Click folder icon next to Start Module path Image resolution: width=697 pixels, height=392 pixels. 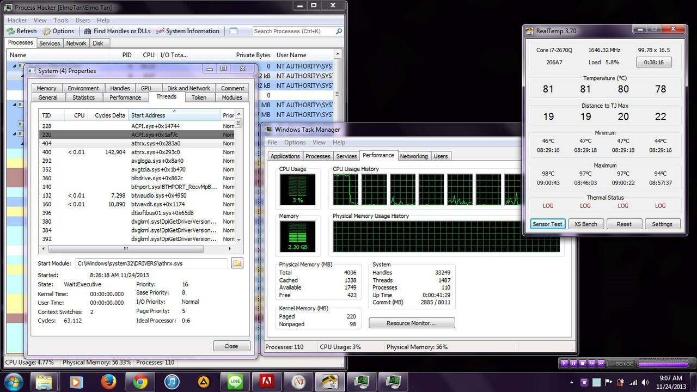pyautogui.click(x=237, y=264)
